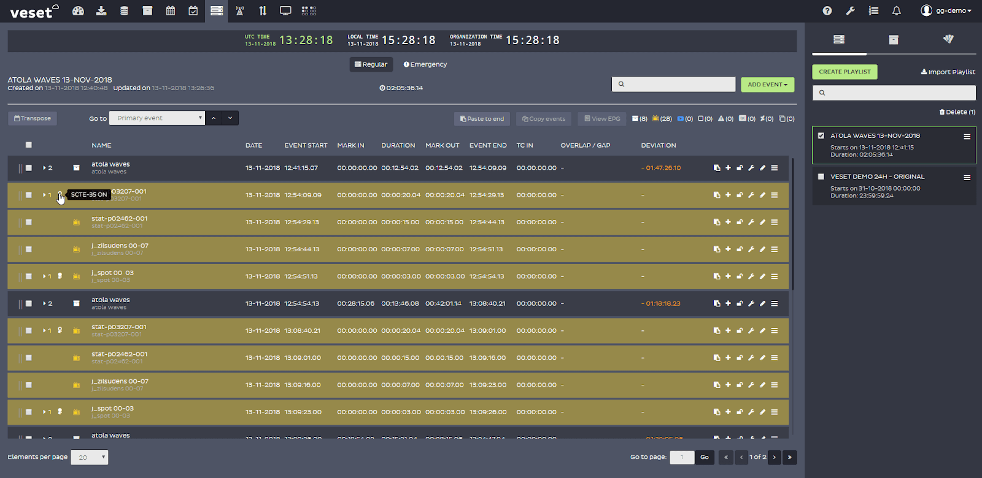Click the notification bell icon

click(896, 11)
